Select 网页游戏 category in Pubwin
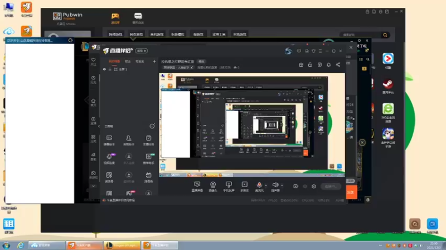The width and height of the screenshot is (446, 250). (136, 34)
